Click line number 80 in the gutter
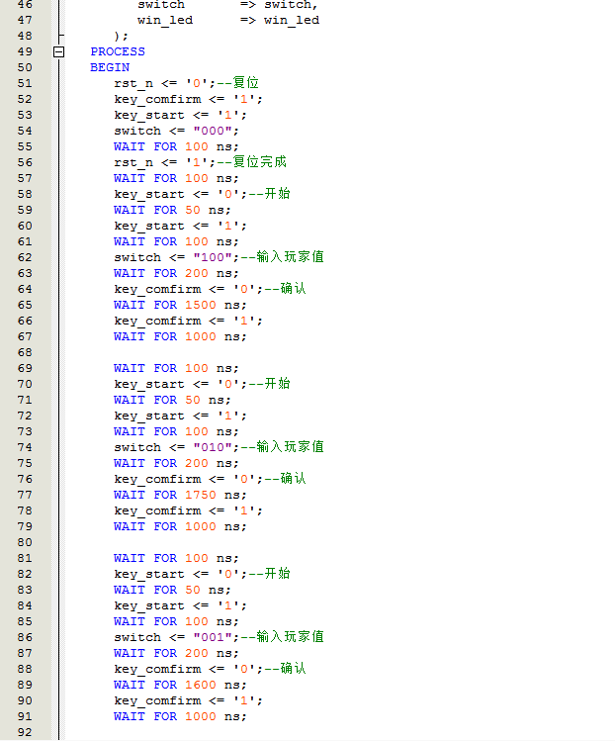This screenshot has height=741, width=615. [25, 542]
